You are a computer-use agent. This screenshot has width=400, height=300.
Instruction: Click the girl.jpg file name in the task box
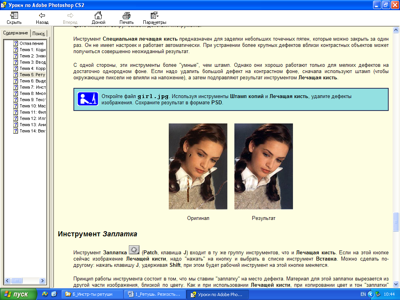tap(153, 96)
